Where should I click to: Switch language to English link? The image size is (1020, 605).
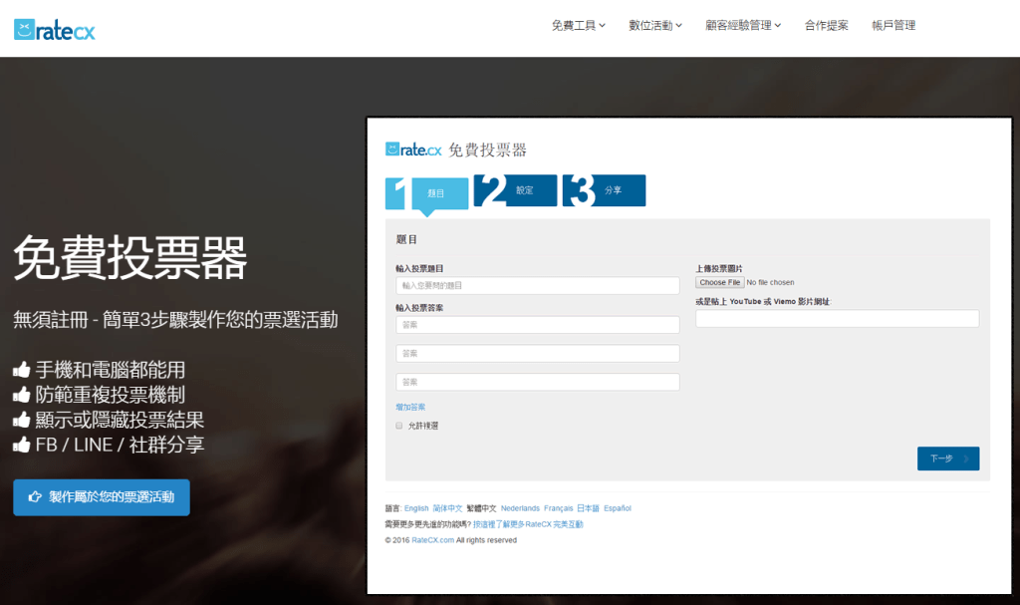(416, 508)
